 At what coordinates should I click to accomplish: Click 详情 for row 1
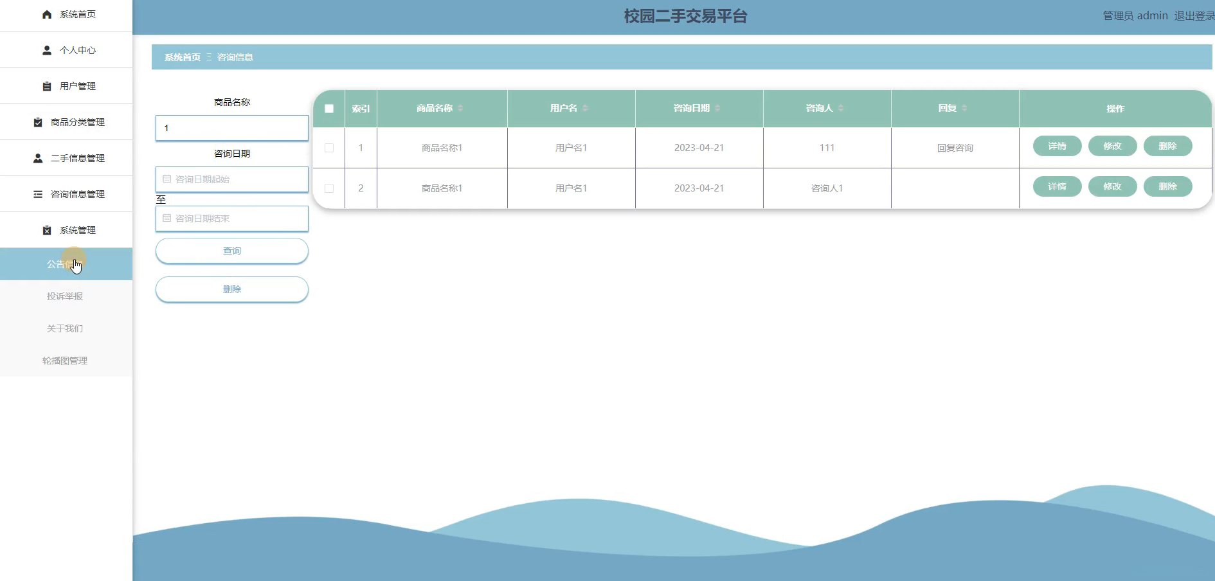1057,146
